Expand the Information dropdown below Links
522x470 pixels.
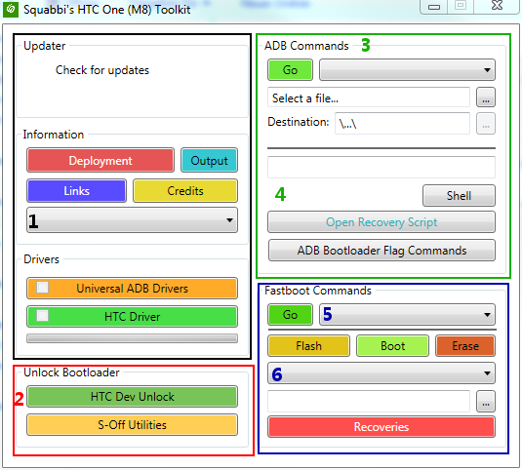pyautogui.click(x=132, y=220)
